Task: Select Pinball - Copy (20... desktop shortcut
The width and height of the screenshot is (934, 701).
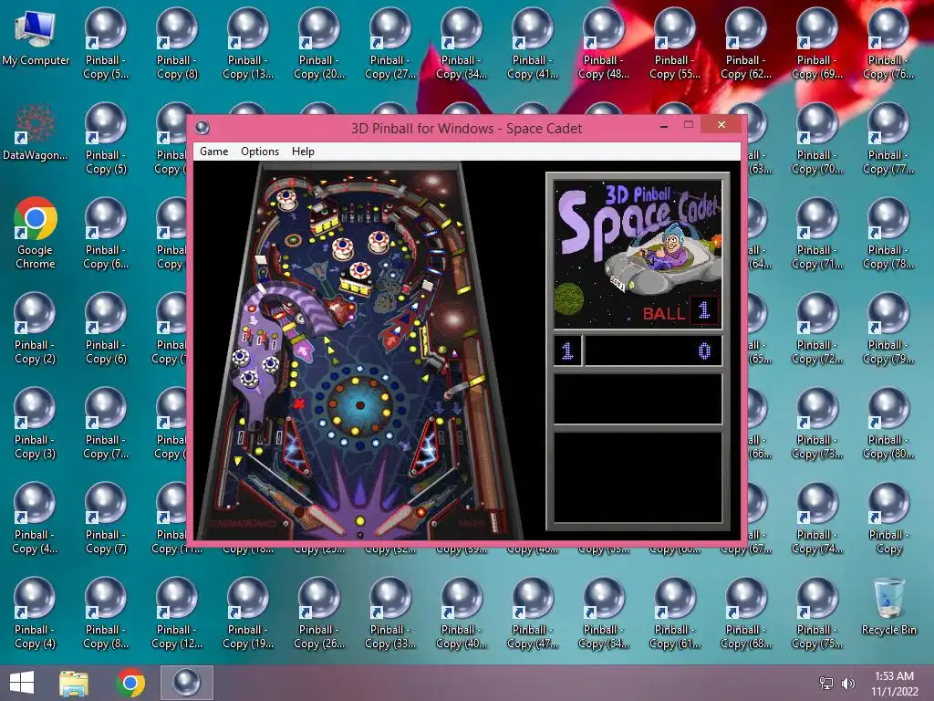Action: click(319, 44)
